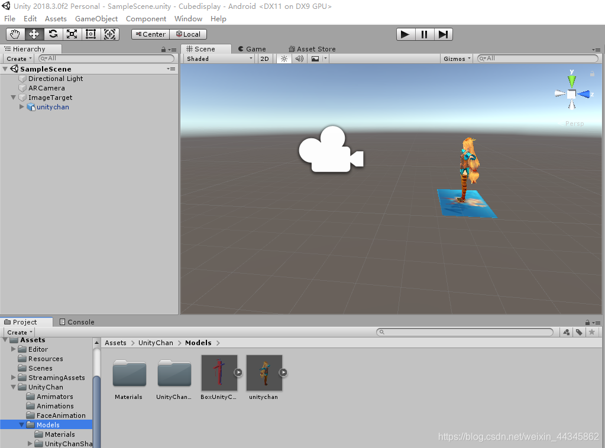Open saved searches star icon
This screenshot has width=605, height=448.
tap(592, 332)
